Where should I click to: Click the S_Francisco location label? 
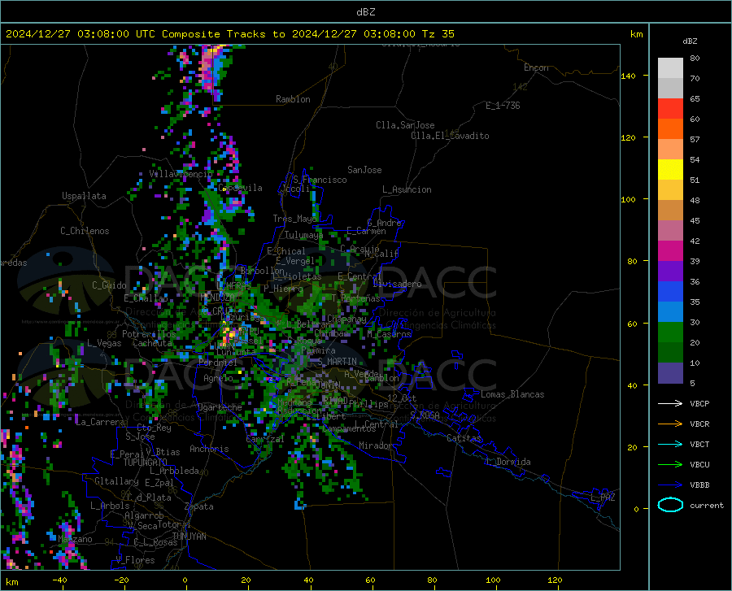click(x=320, y=180)
